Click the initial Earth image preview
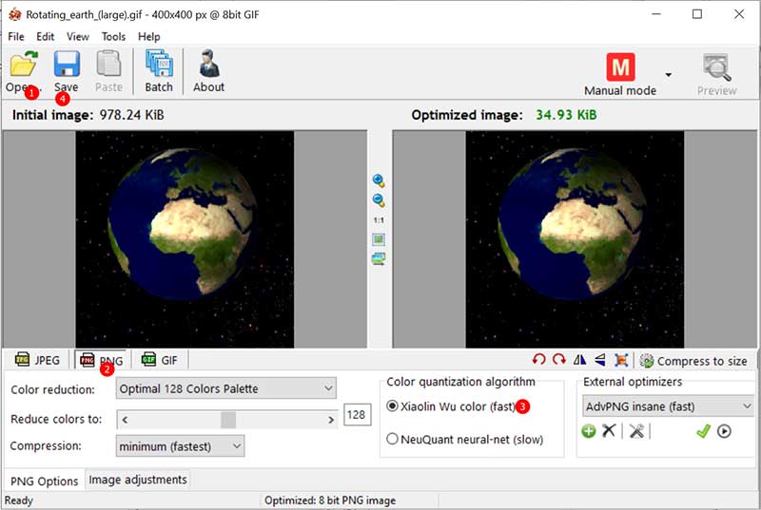The width and height of the screenshot is (761, 510). 185,239
